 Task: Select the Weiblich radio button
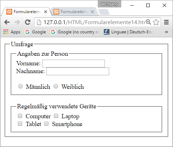[x=56, y=86]
